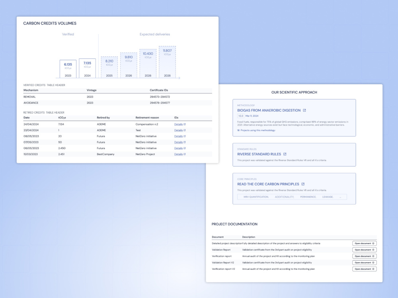The image size is (398, 298).
Task: Click the 'Mar 11, 2024' methodology date
Action: pos(252,116)
